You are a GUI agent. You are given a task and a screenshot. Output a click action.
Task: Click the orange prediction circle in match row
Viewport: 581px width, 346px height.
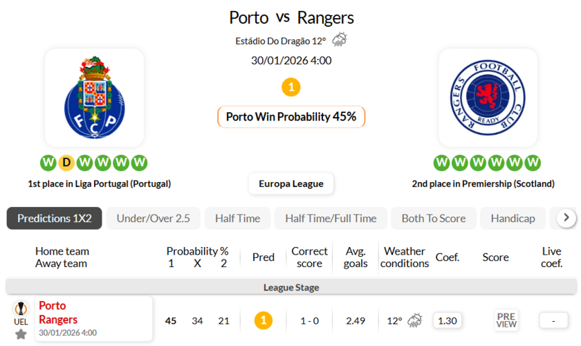[x=263, y=320]
